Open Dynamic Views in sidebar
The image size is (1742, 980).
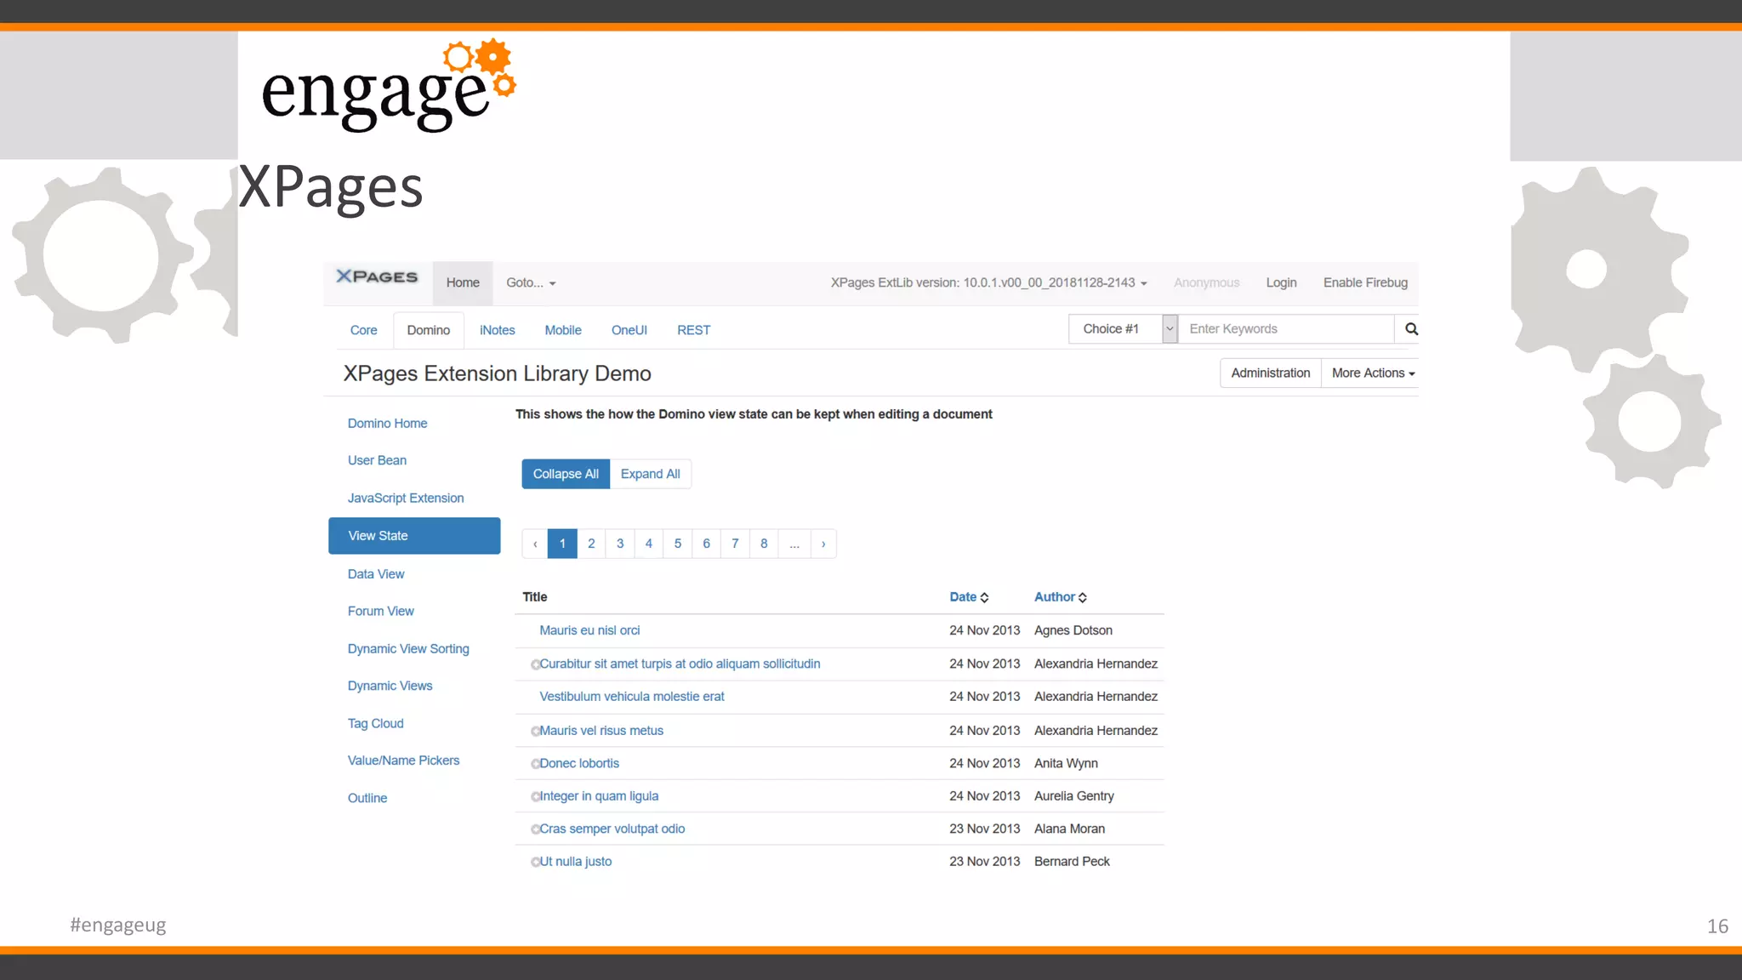(390, 686)
